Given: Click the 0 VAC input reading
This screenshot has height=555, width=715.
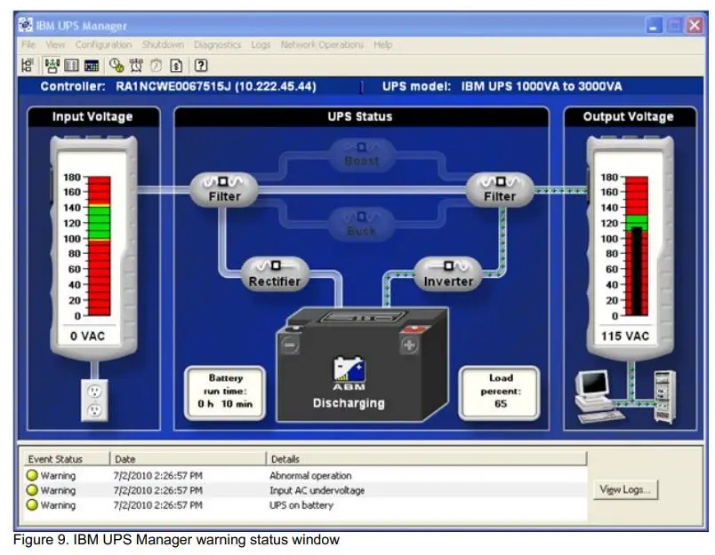Looking at the screenshot, I should tap(87, 336).
